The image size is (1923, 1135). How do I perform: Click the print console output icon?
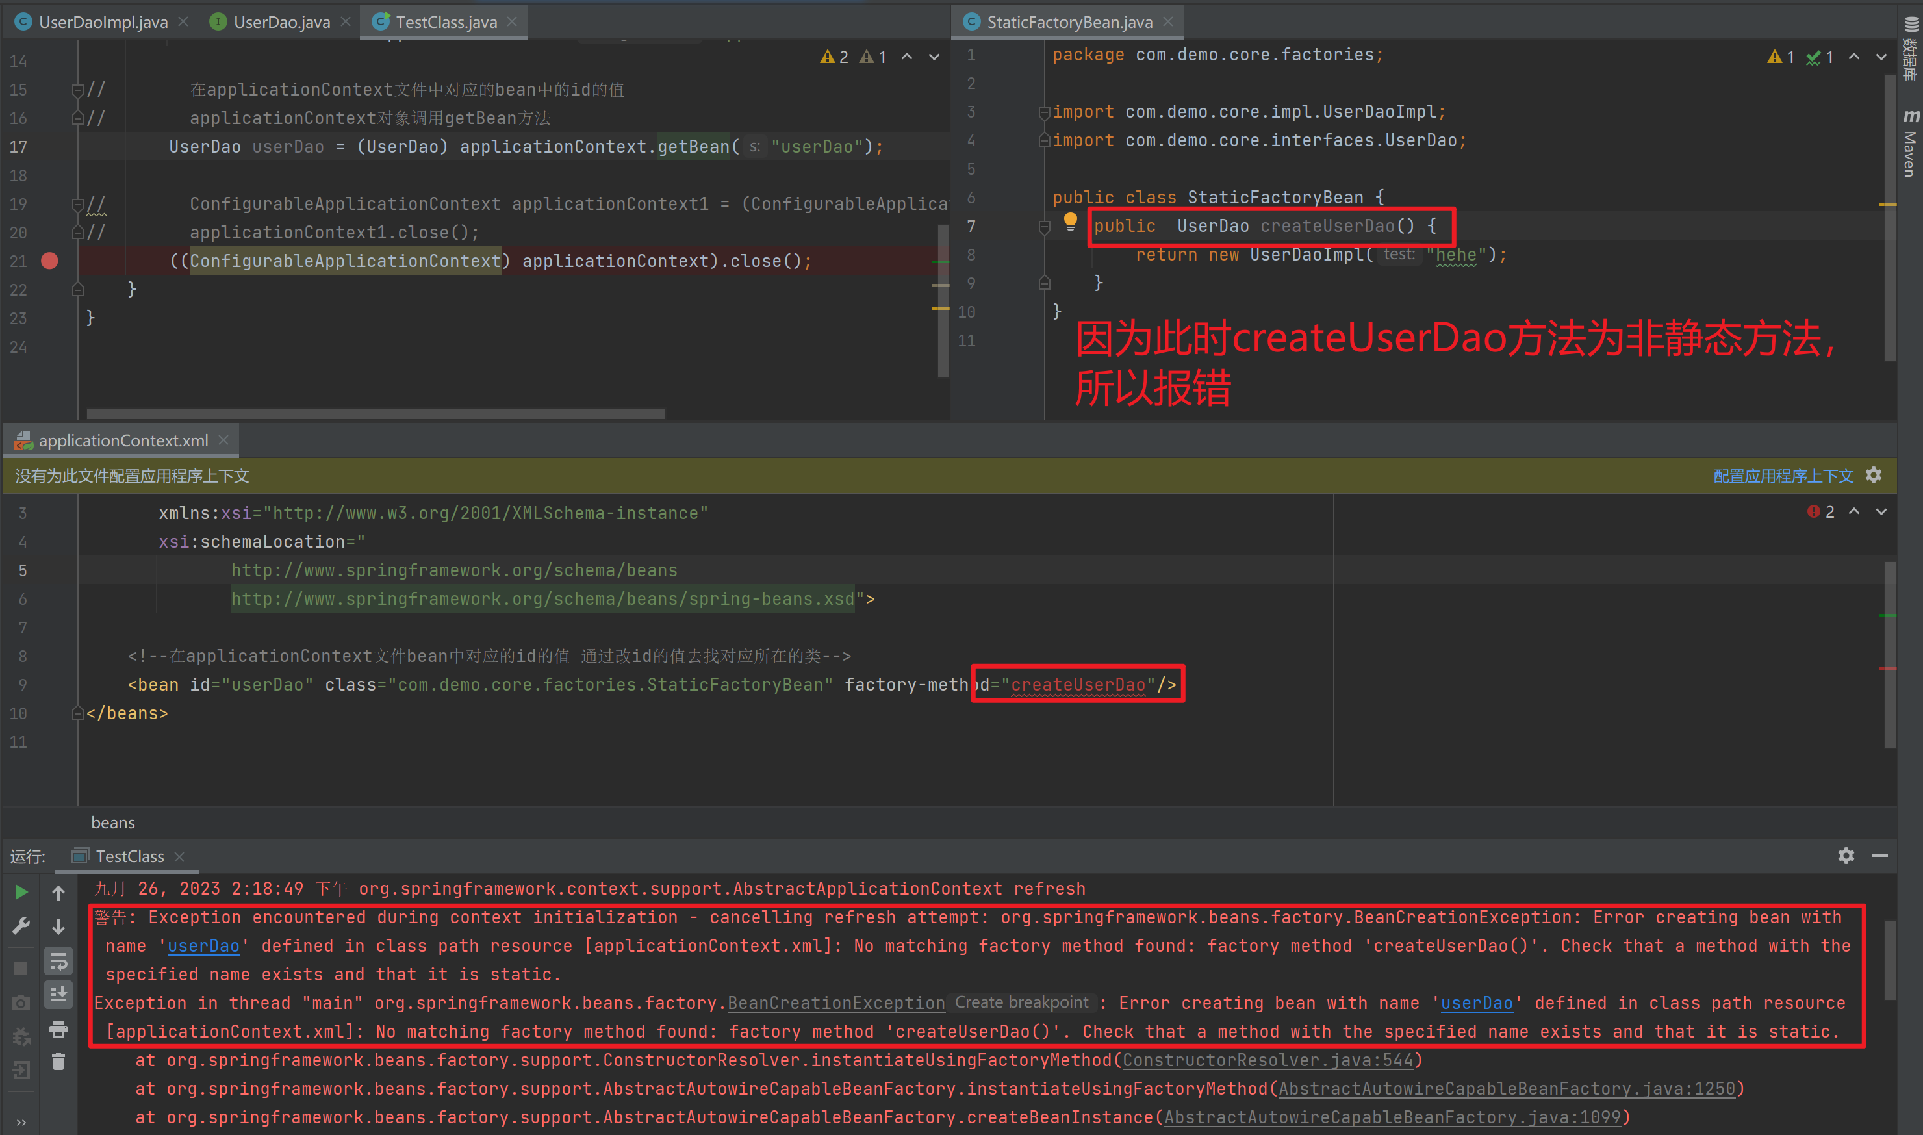pos(58,1028)
